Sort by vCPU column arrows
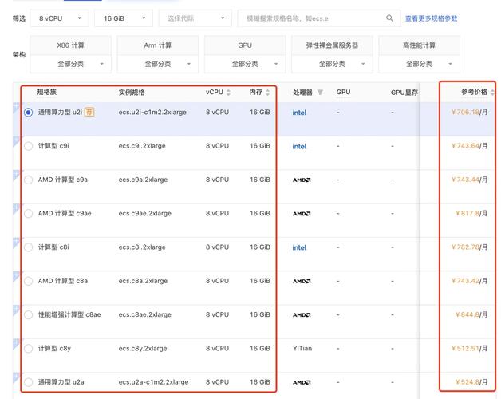Screen dimensions: 501x399 (229, 93)
